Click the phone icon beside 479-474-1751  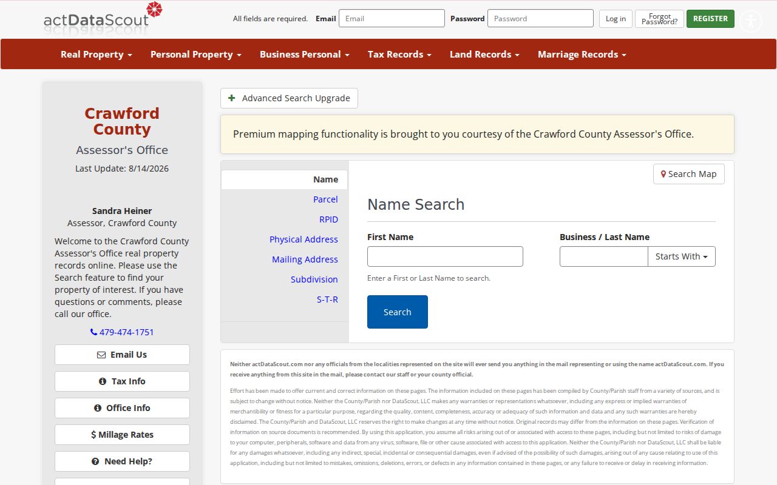click(93, 332)
